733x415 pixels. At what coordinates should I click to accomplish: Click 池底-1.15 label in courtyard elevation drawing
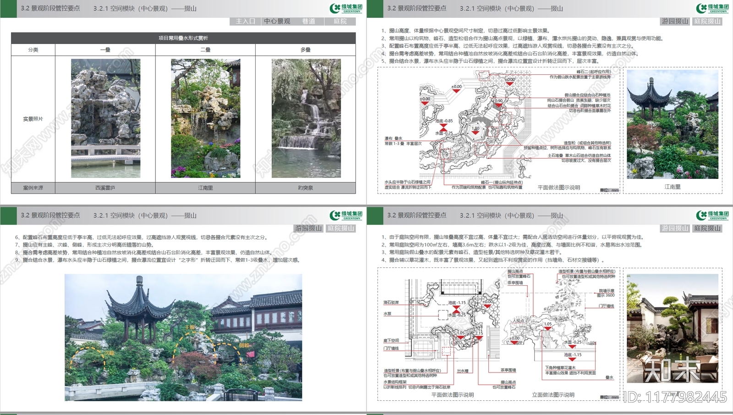pos(572,354)
